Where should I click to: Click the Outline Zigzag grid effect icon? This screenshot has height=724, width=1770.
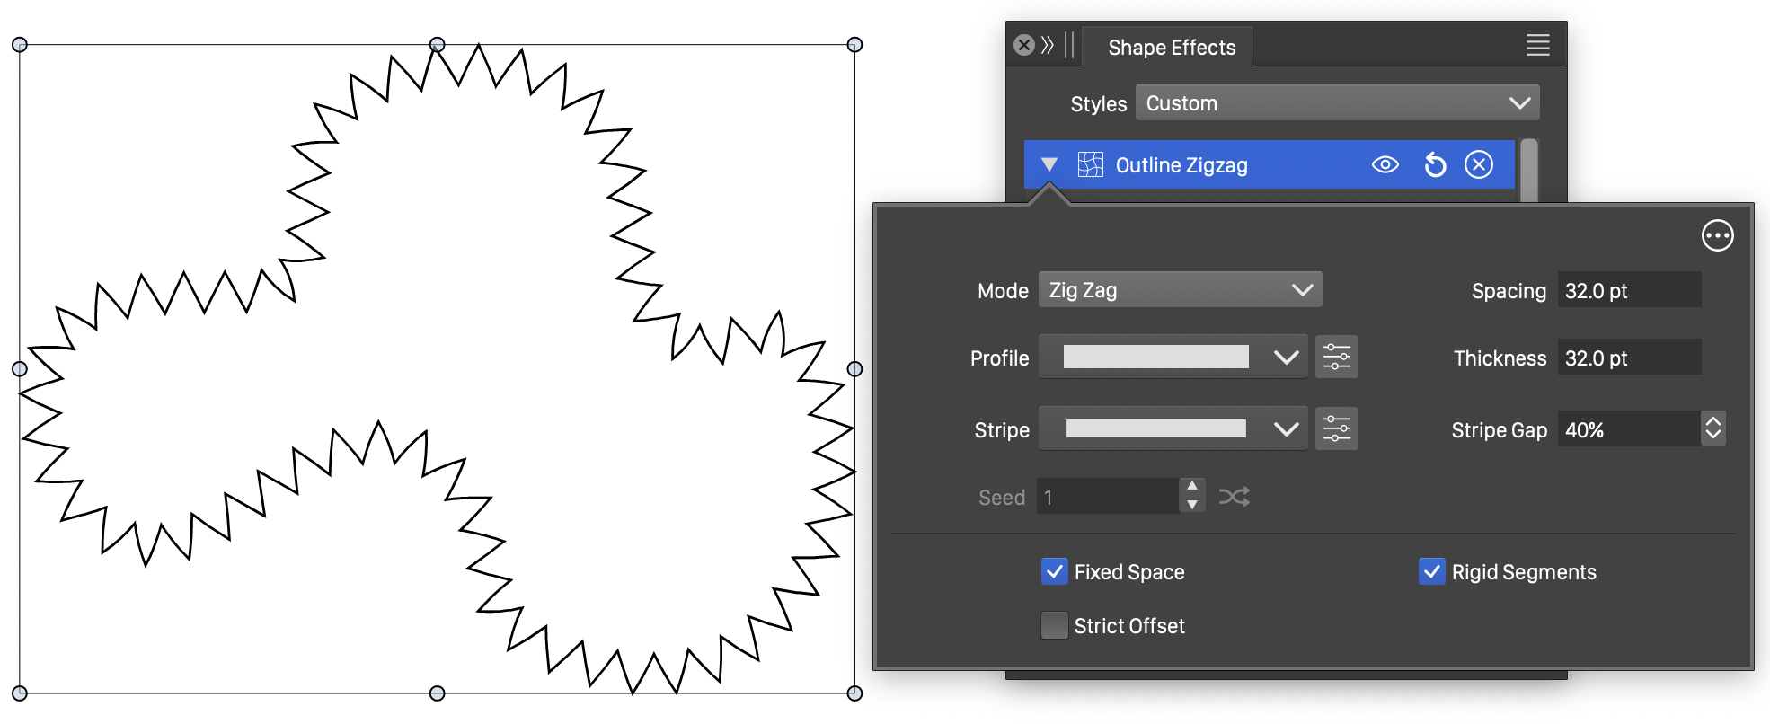click(1090, 165)
